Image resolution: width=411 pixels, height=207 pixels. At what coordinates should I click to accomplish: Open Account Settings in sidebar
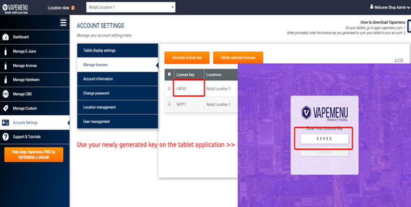(x=35, y=123)
